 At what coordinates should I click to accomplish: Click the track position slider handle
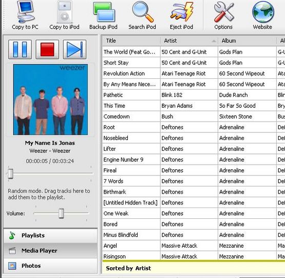coord(10,173)
